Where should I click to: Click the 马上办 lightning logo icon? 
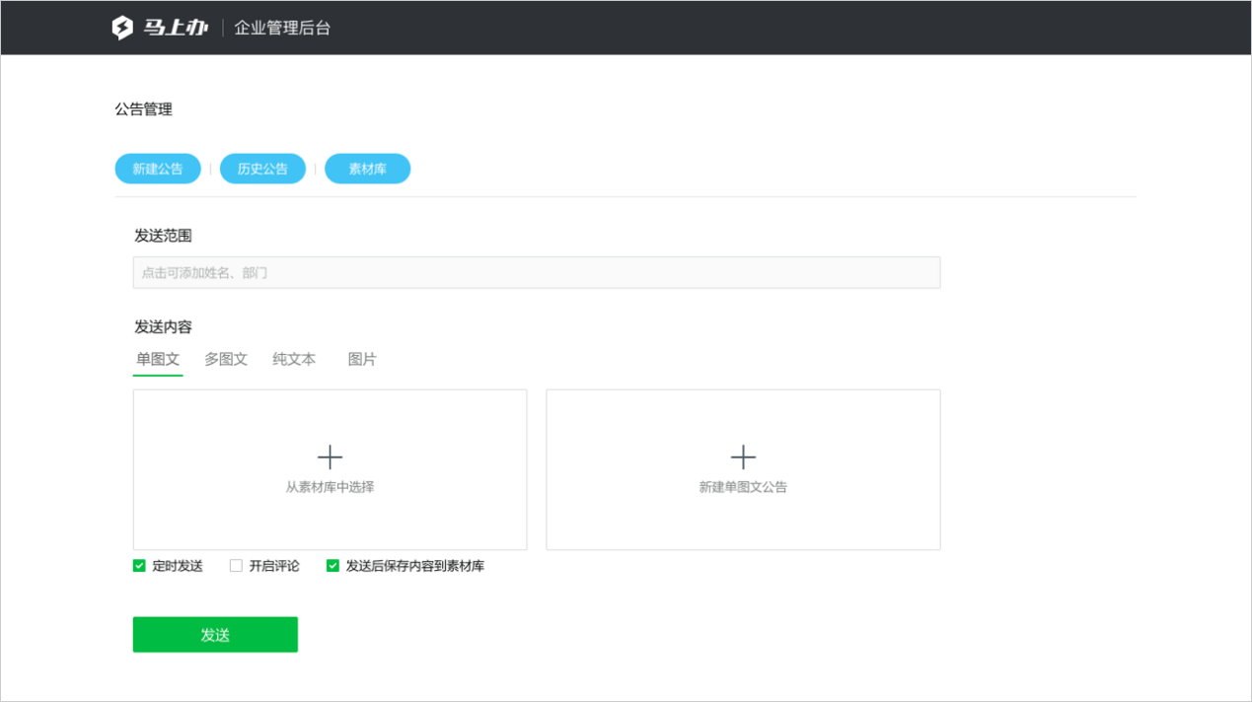(x=121, y=28)
